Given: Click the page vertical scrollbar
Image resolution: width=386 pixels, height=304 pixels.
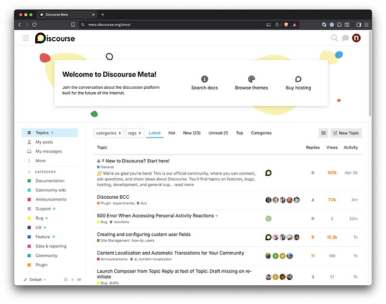Looking at the screenshot, I should pyautogui.click(x=370, y=74).
